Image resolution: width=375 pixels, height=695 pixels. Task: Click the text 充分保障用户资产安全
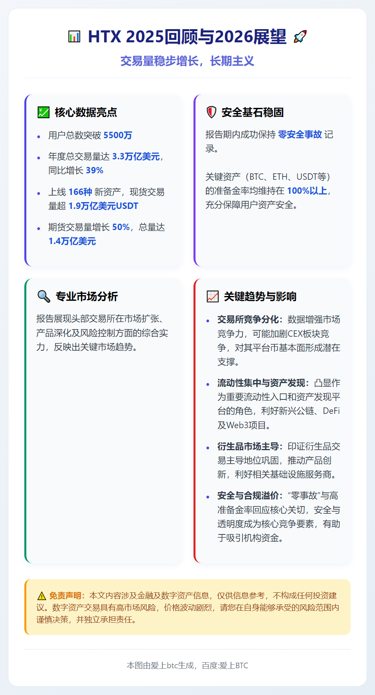coord(249,205)
